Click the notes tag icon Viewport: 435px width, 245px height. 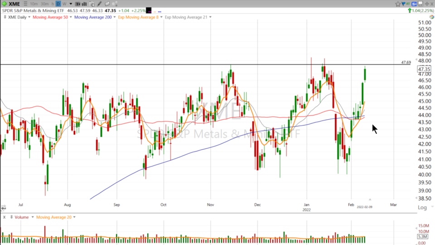(107, 4)
